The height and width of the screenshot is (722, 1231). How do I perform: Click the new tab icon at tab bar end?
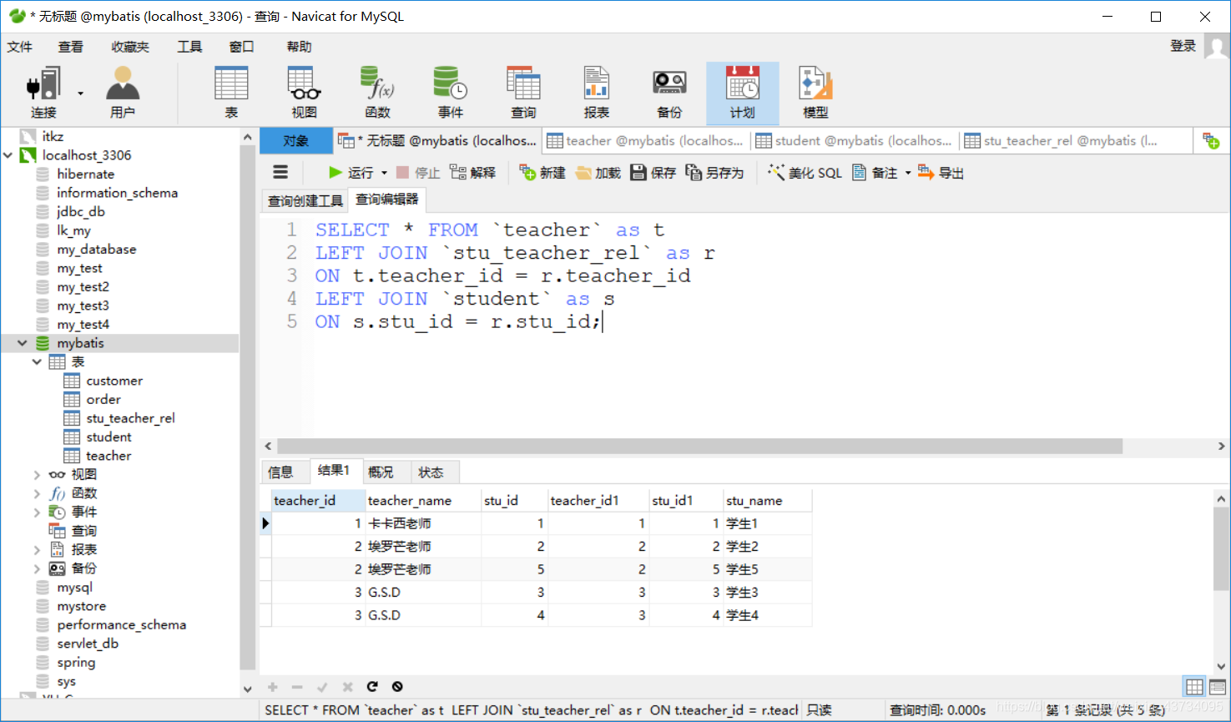point(1211,141)
